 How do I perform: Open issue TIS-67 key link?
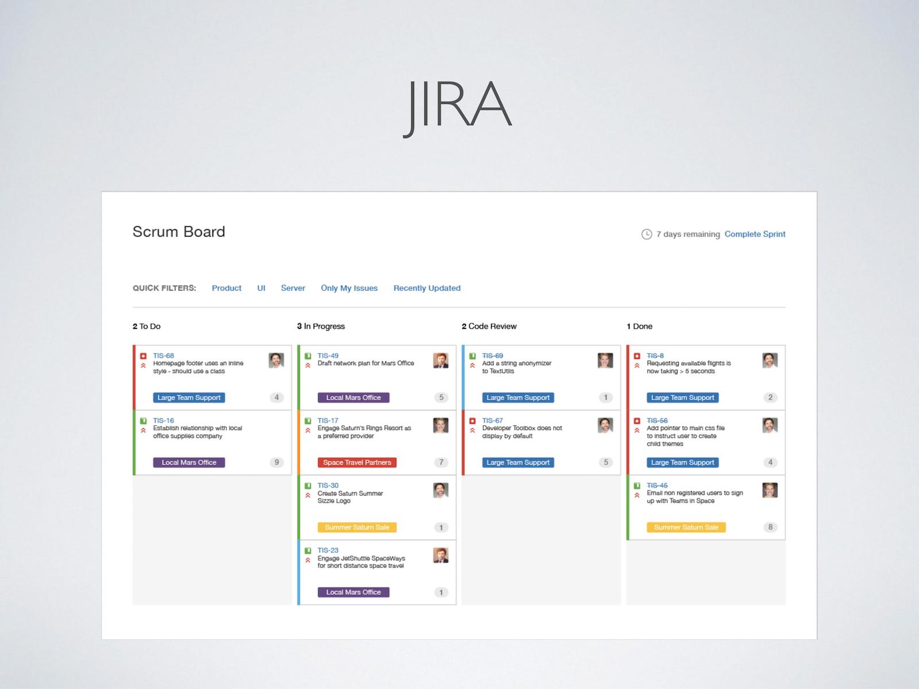(493, 421)
